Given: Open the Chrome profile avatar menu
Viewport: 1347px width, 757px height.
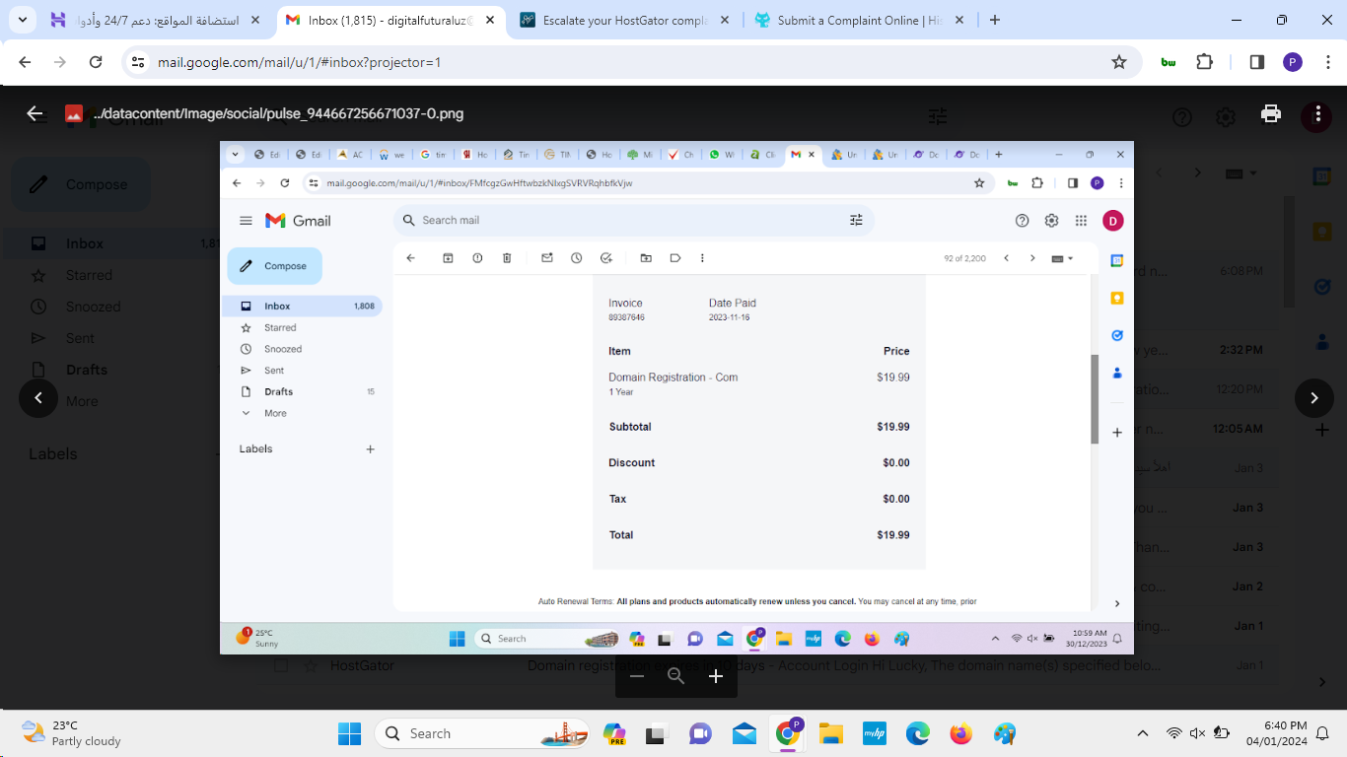Looking at the screenshot, I should [x=1293, y=62].
